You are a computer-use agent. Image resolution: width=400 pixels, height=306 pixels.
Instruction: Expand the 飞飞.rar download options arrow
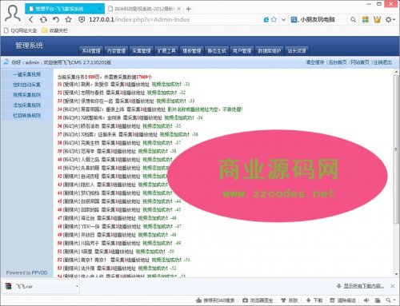[77, 286]
